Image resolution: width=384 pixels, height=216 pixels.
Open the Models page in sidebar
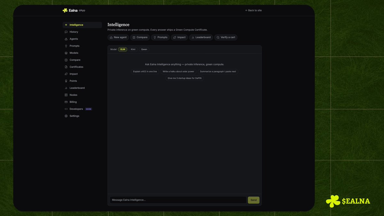click(x=82, y=53)
